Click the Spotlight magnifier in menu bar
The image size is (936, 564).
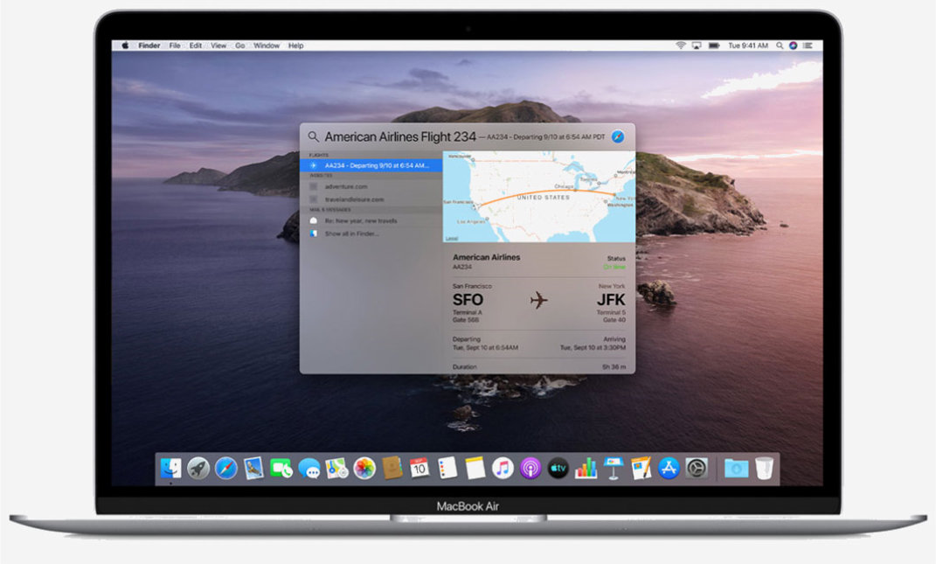(780, 45)
